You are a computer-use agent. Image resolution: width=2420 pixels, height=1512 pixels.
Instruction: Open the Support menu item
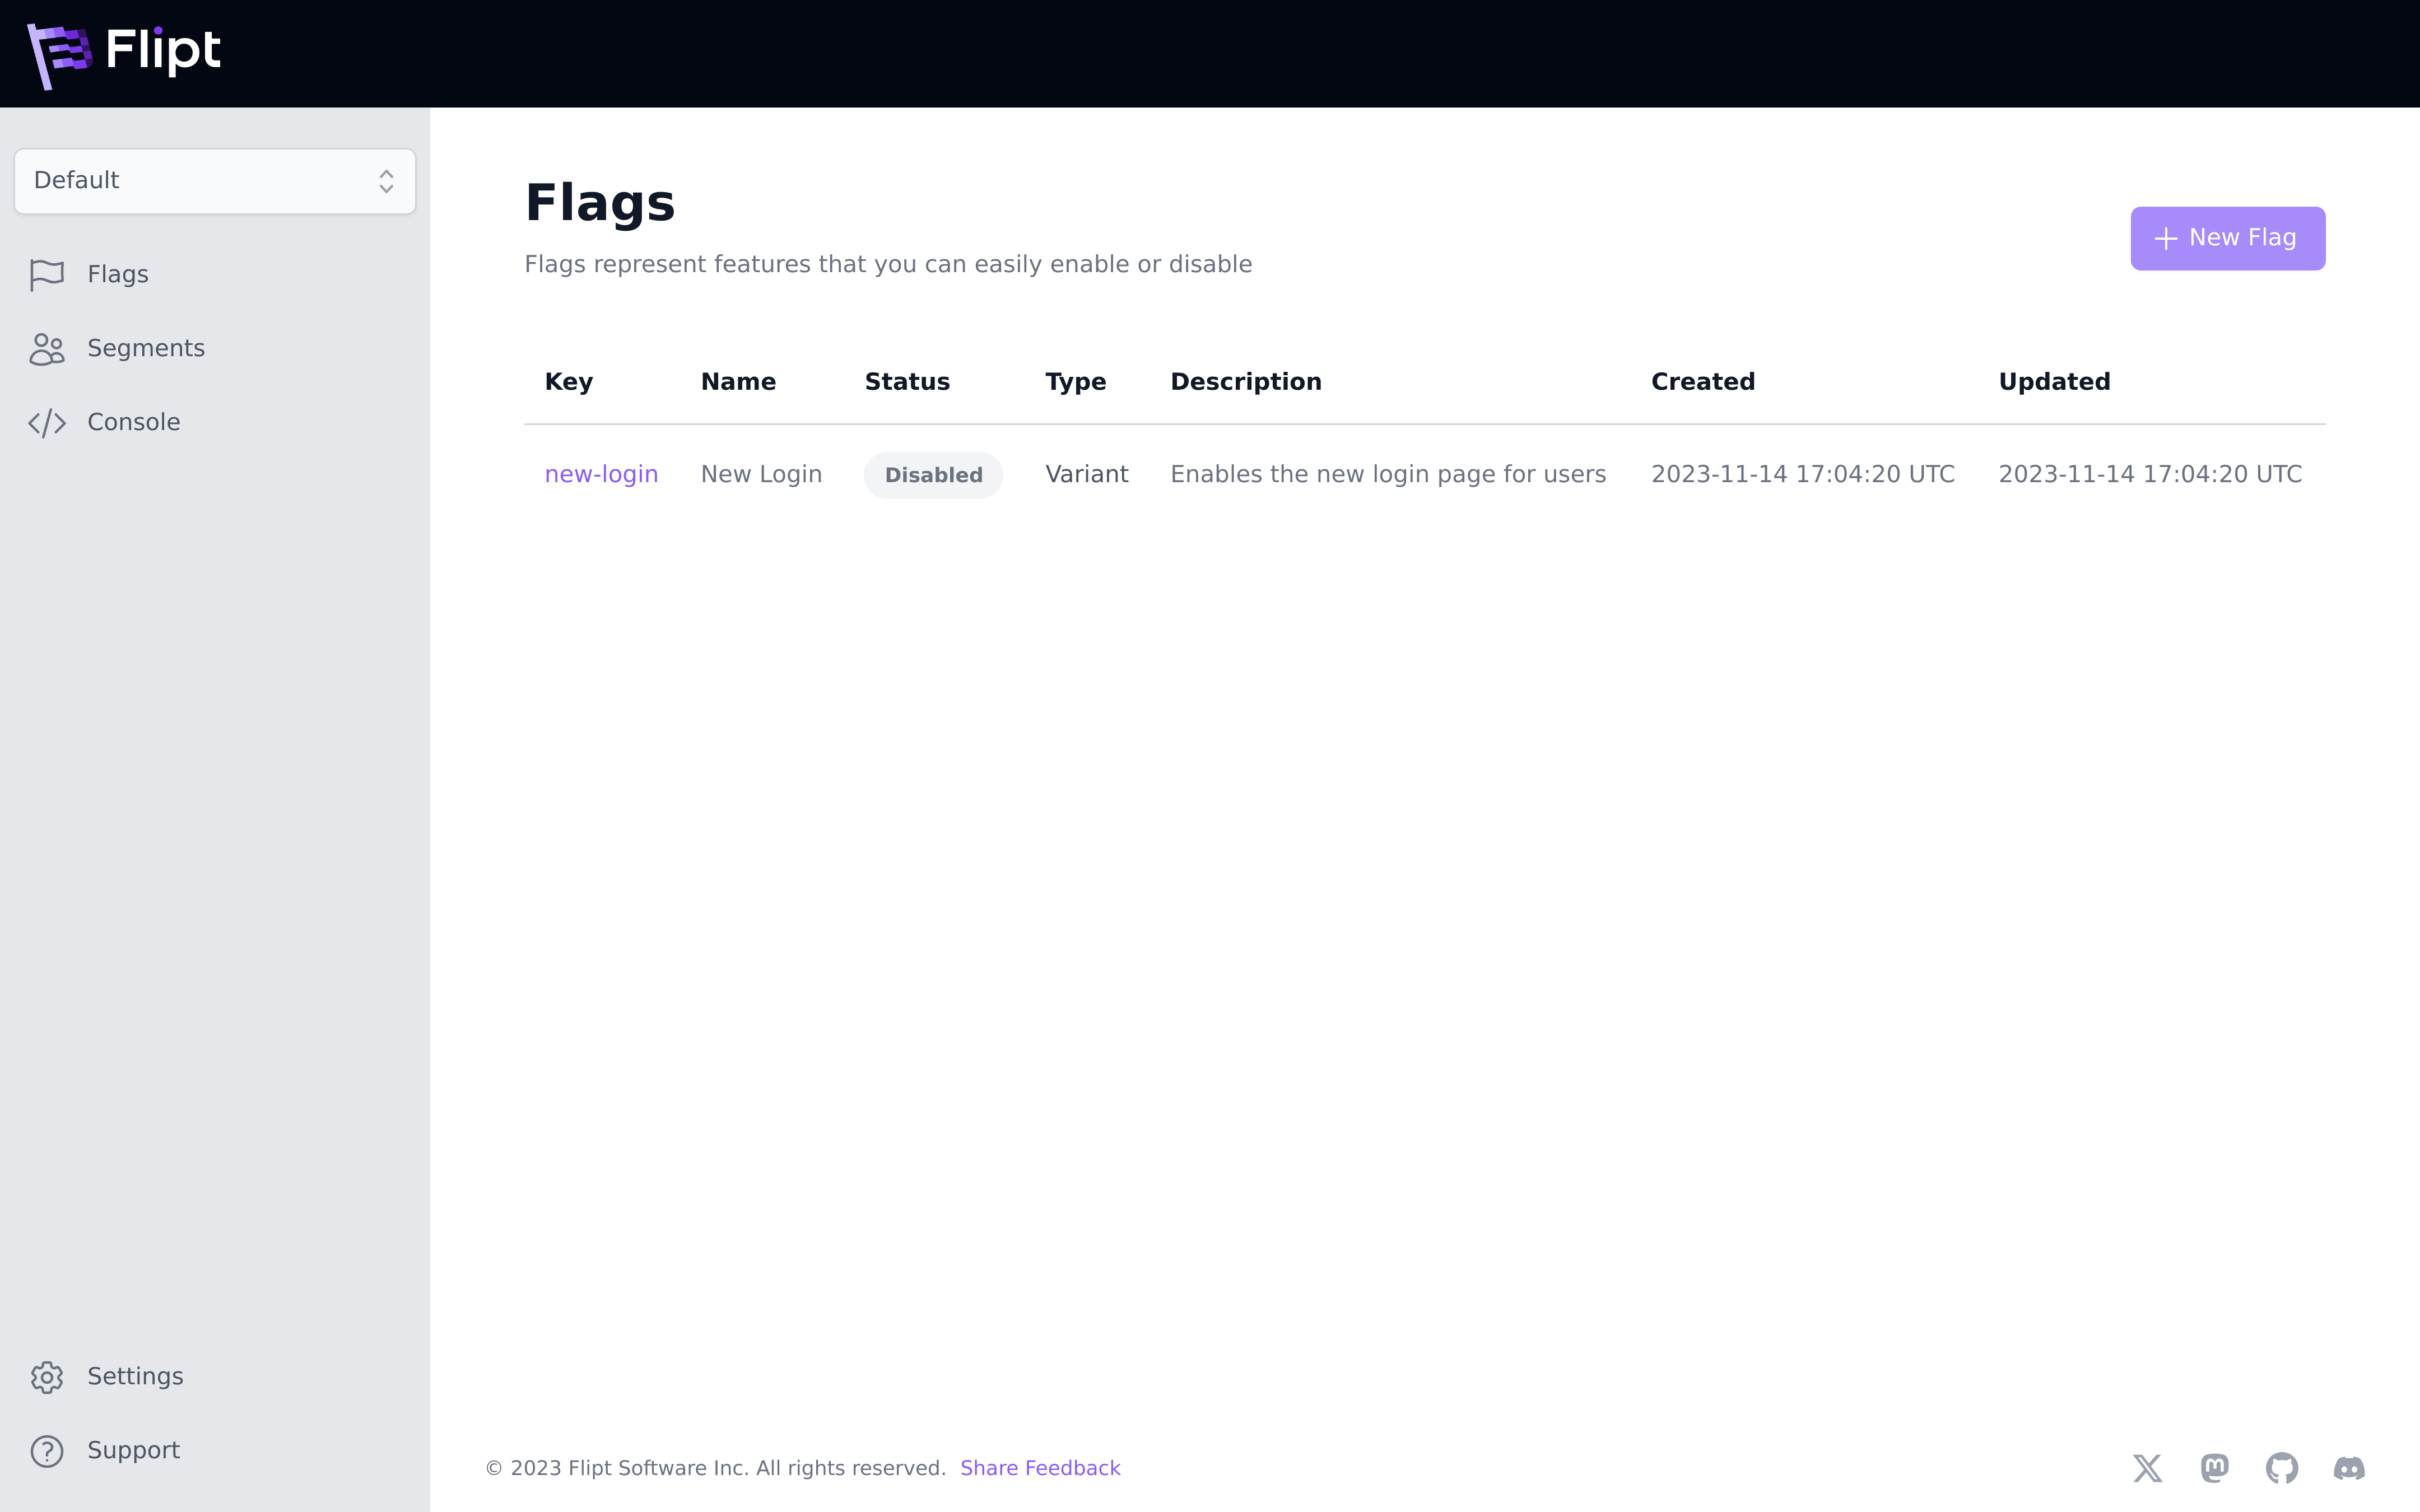click(134, 1451)
